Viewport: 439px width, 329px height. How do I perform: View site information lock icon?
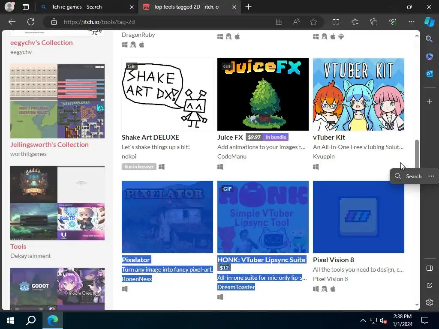(54, 22)
